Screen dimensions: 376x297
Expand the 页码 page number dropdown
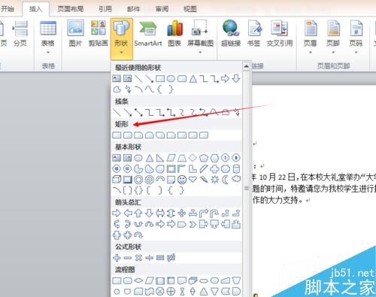356,37
